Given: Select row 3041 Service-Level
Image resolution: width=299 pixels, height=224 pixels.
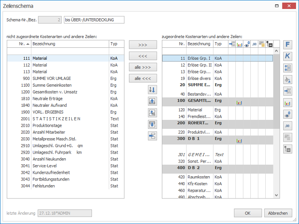Looking at the screenshot, I should coord(66,166).
